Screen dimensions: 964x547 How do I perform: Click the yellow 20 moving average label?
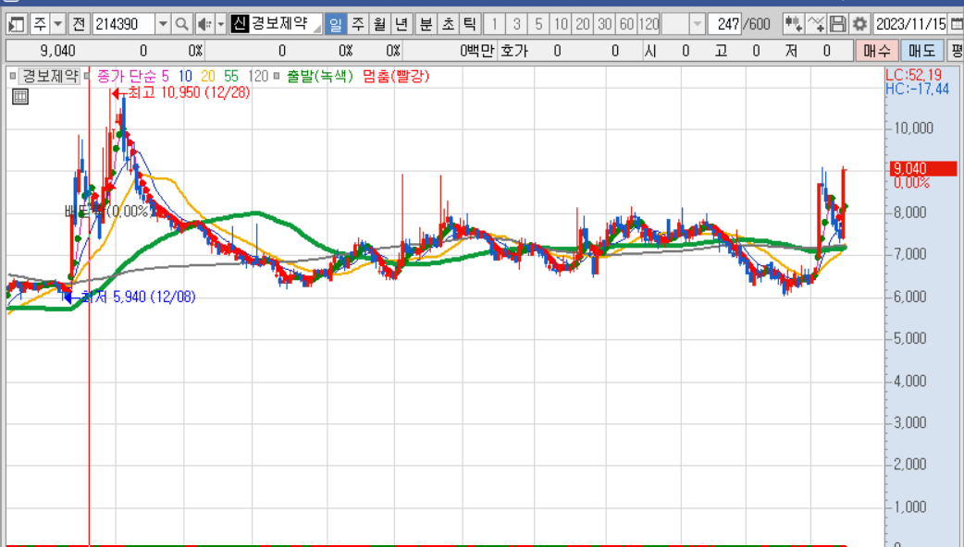coord(208,76)
